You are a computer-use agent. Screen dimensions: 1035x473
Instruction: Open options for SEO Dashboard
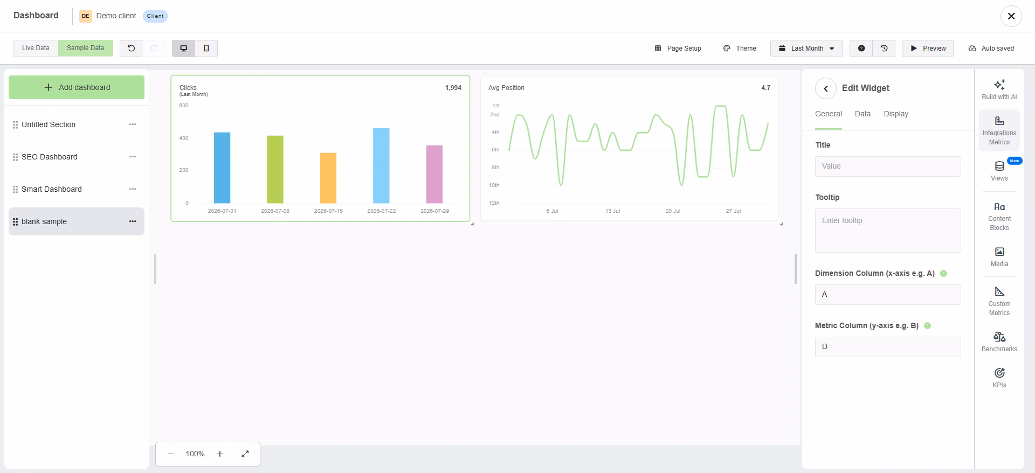[133, 157]
